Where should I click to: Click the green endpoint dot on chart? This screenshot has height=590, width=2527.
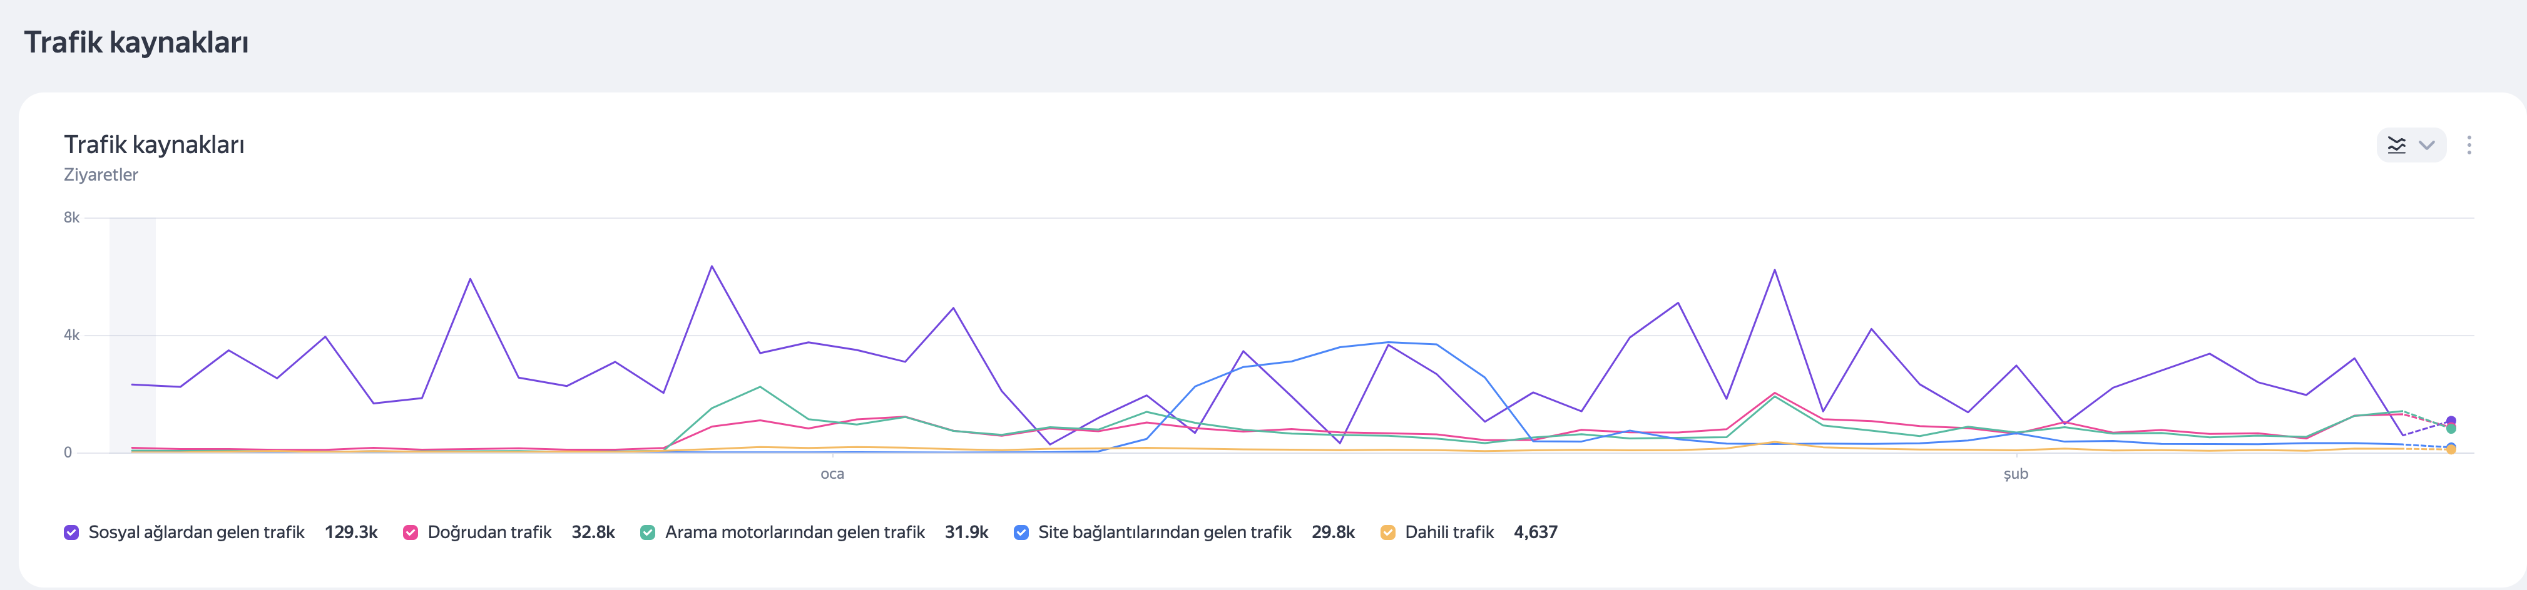point(2451,429)
